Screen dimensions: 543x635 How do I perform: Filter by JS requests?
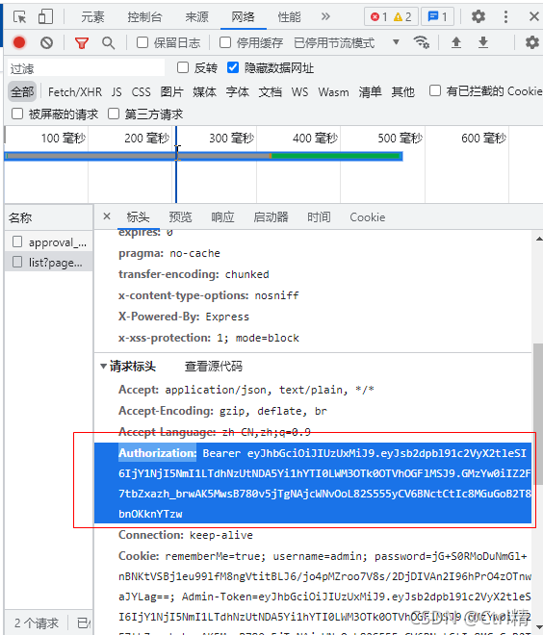tap(116, 92)
